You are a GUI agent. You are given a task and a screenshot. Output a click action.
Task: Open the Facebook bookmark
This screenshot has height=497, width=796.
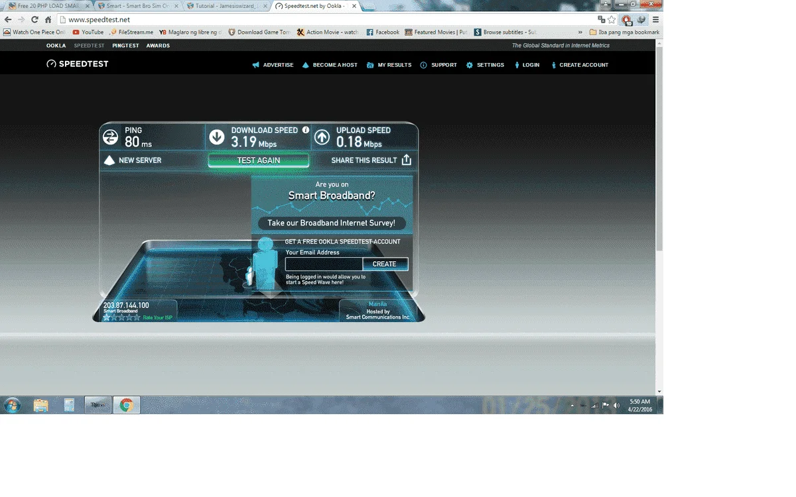[x=383, y=32]
